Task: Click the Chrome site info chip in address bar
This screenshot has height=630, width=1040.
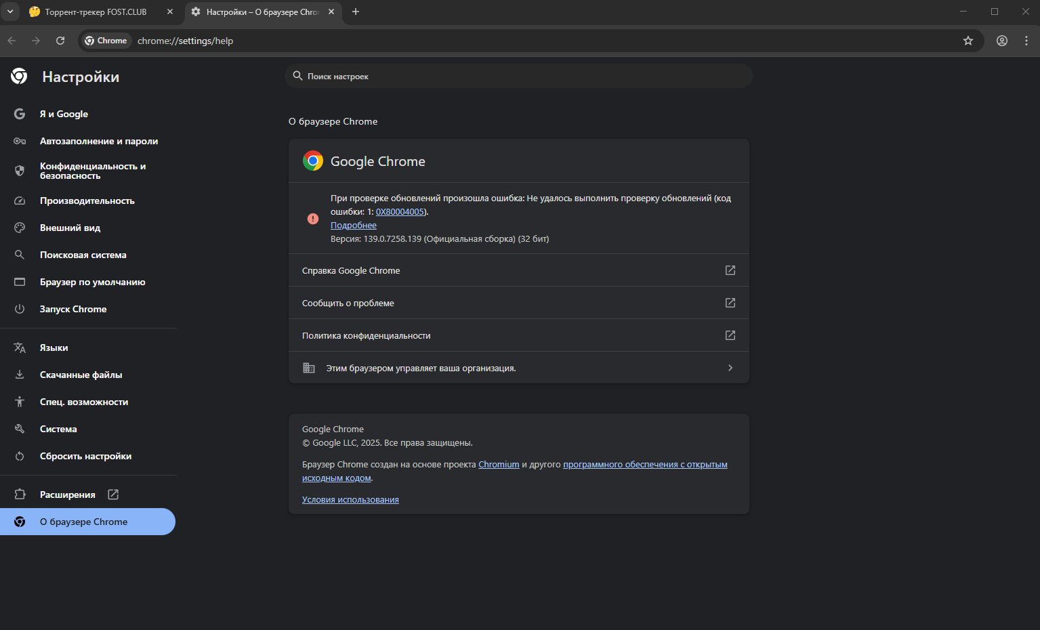Action: (106, 41)
